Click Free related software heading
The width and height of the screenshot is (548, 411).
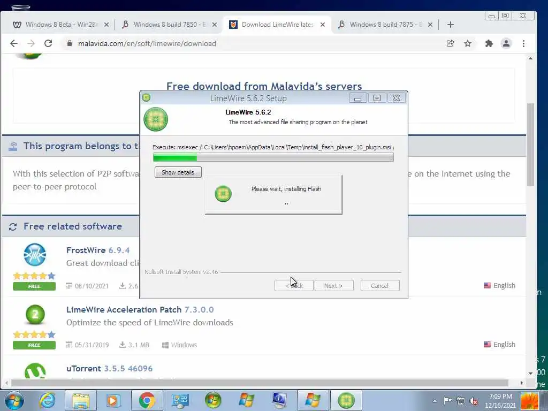(x=73, y=226)
